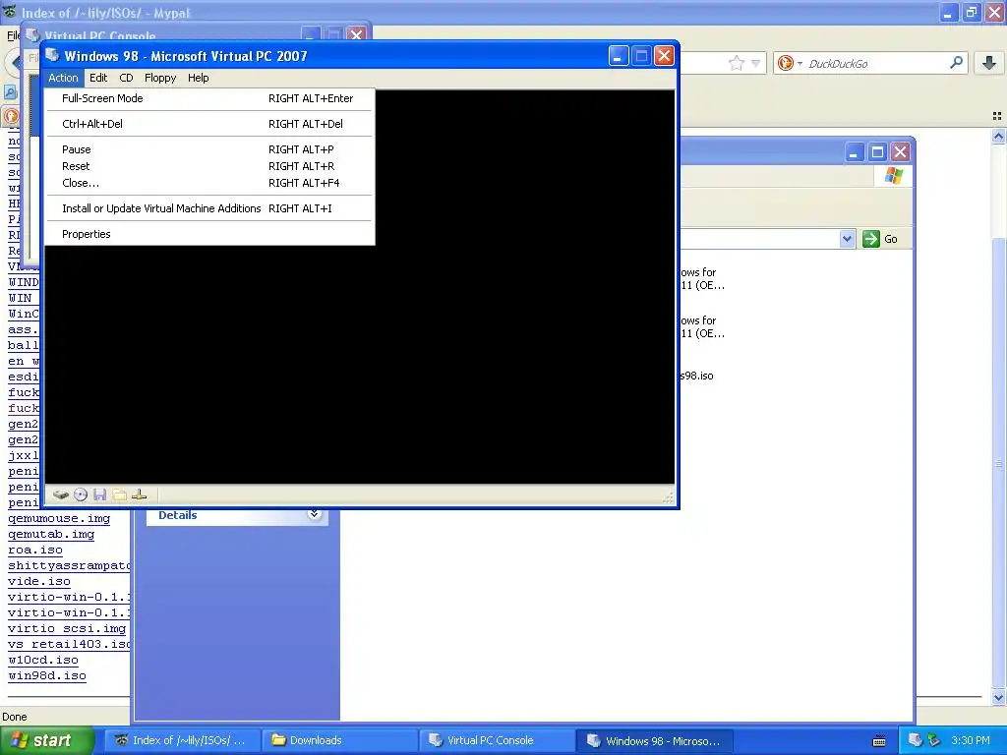Open the bookmark star dropdown arrow in Mypal

(x=756, y=63)
